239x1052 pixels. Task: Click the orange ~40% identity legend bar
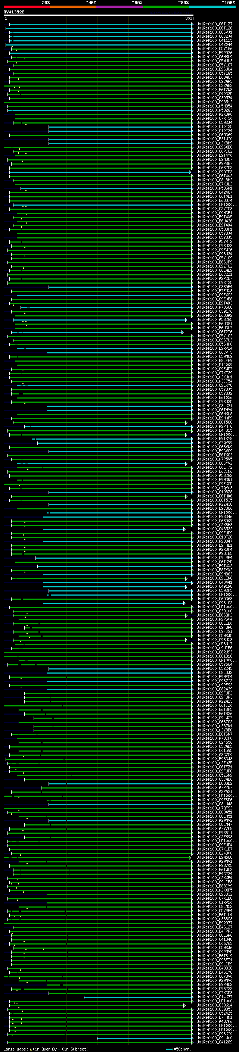[73, 7]
